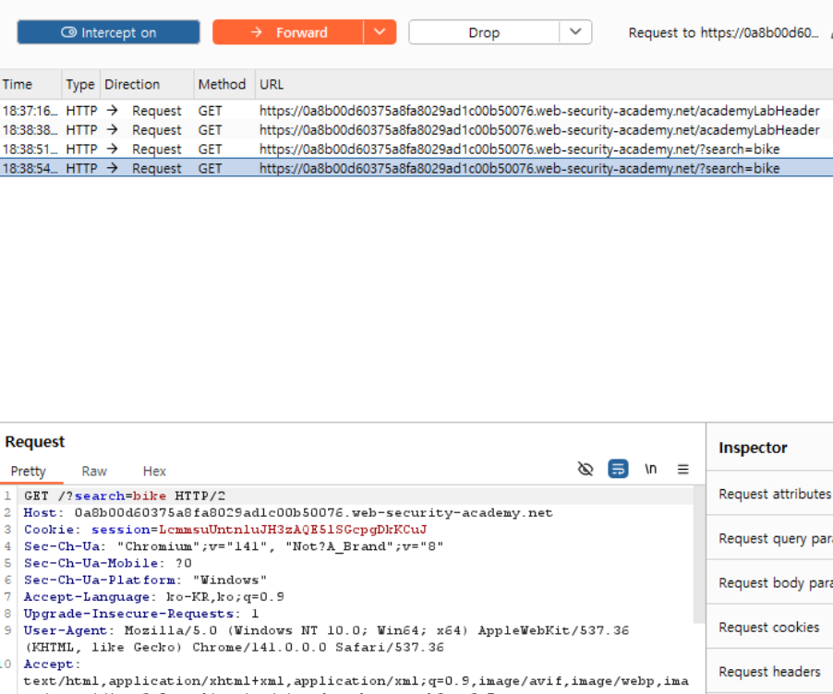833x694 pixels.
Task: Switch to the Pretty tab
Action: [29, 471]
